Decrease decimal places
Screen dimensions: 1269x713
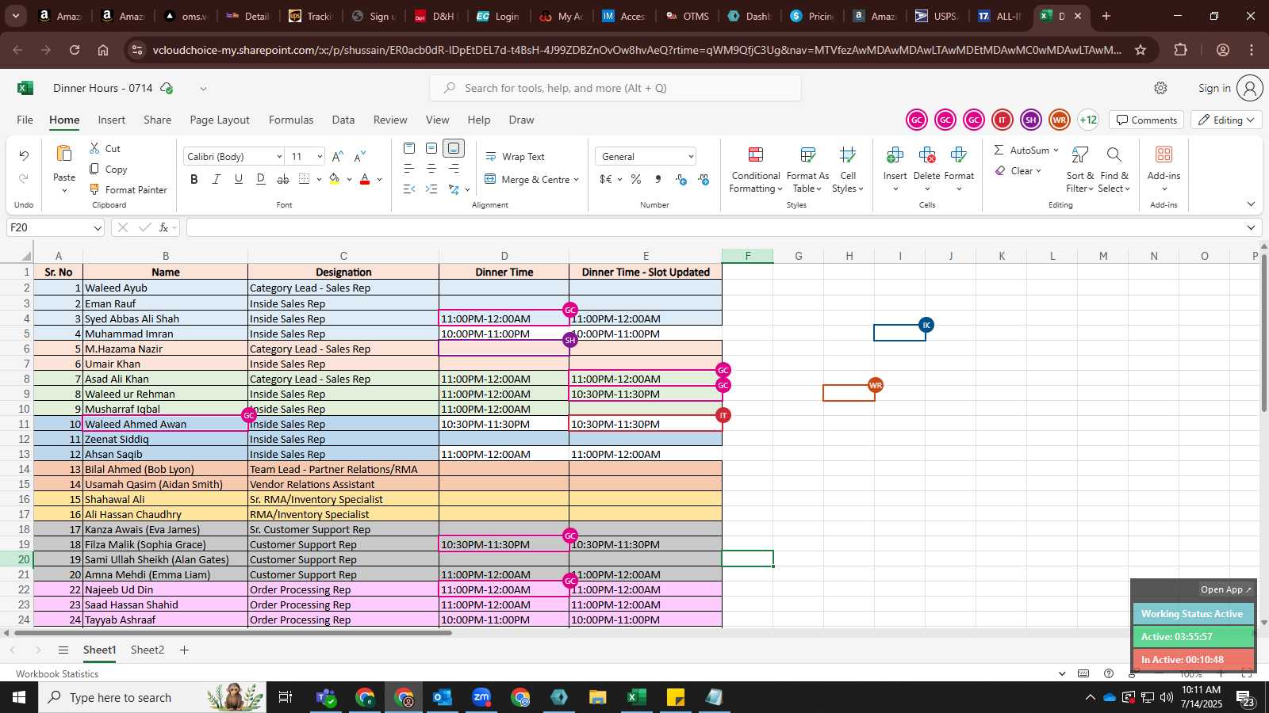click(704, 180)
